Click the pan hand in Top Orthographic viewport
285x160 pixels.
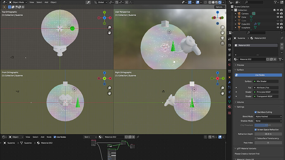[109, 33]
